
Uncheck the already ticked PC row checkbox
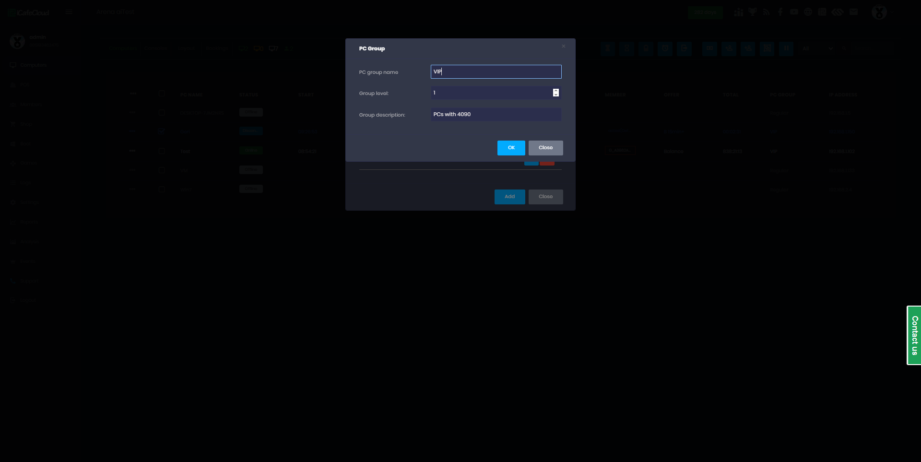click(x=162, y=131)
